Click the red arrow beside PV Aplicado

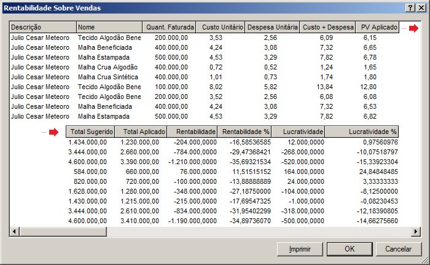click(414, 28)
